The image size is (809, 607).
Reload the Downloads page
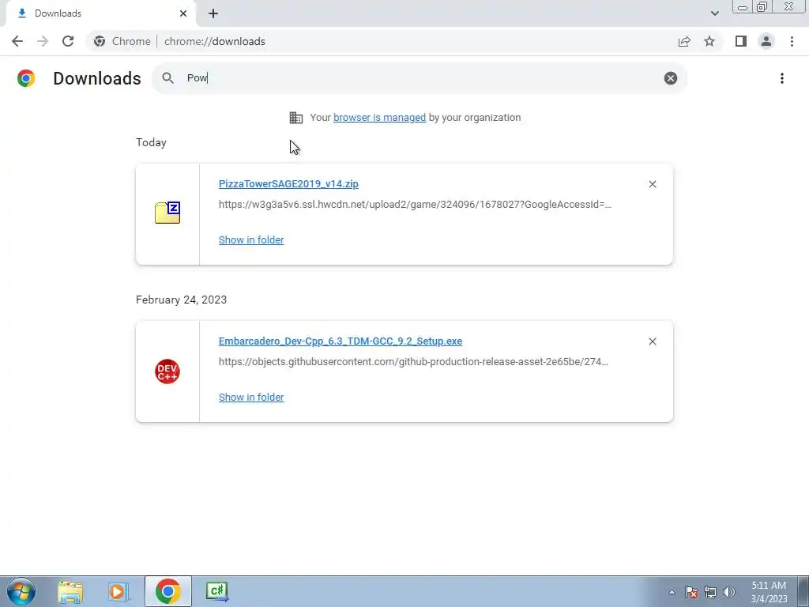pyautogui.click(x=68, y=41)
